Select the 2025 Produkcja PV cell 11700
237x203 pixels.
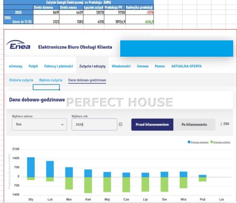tap(115, 12)
